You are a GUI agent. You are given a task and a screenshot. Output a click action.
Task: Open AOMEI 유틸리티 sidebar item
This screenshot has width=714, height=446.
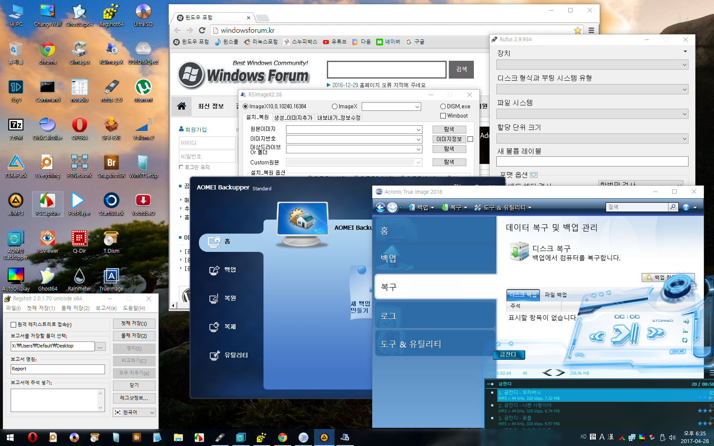pos(229,355)
